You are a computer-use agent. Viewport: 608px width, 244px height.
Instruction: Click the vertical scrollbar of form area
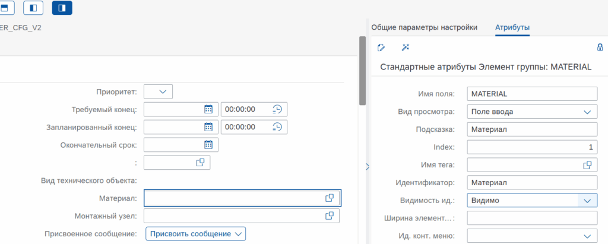[362, 71]
